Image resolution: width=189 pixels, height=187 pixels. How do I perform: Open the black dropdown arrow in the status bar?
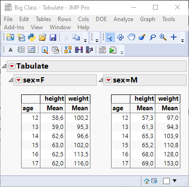(x=175, y=181)
